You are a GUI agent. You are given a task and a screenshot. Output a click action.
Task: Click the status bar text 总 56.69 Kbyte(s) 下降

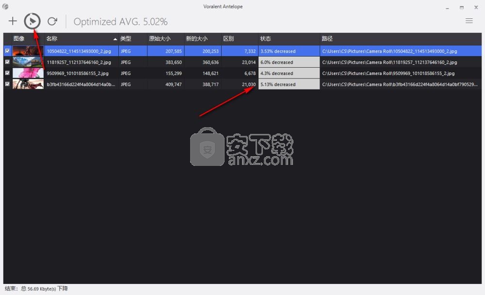click(x=44, y=289)
